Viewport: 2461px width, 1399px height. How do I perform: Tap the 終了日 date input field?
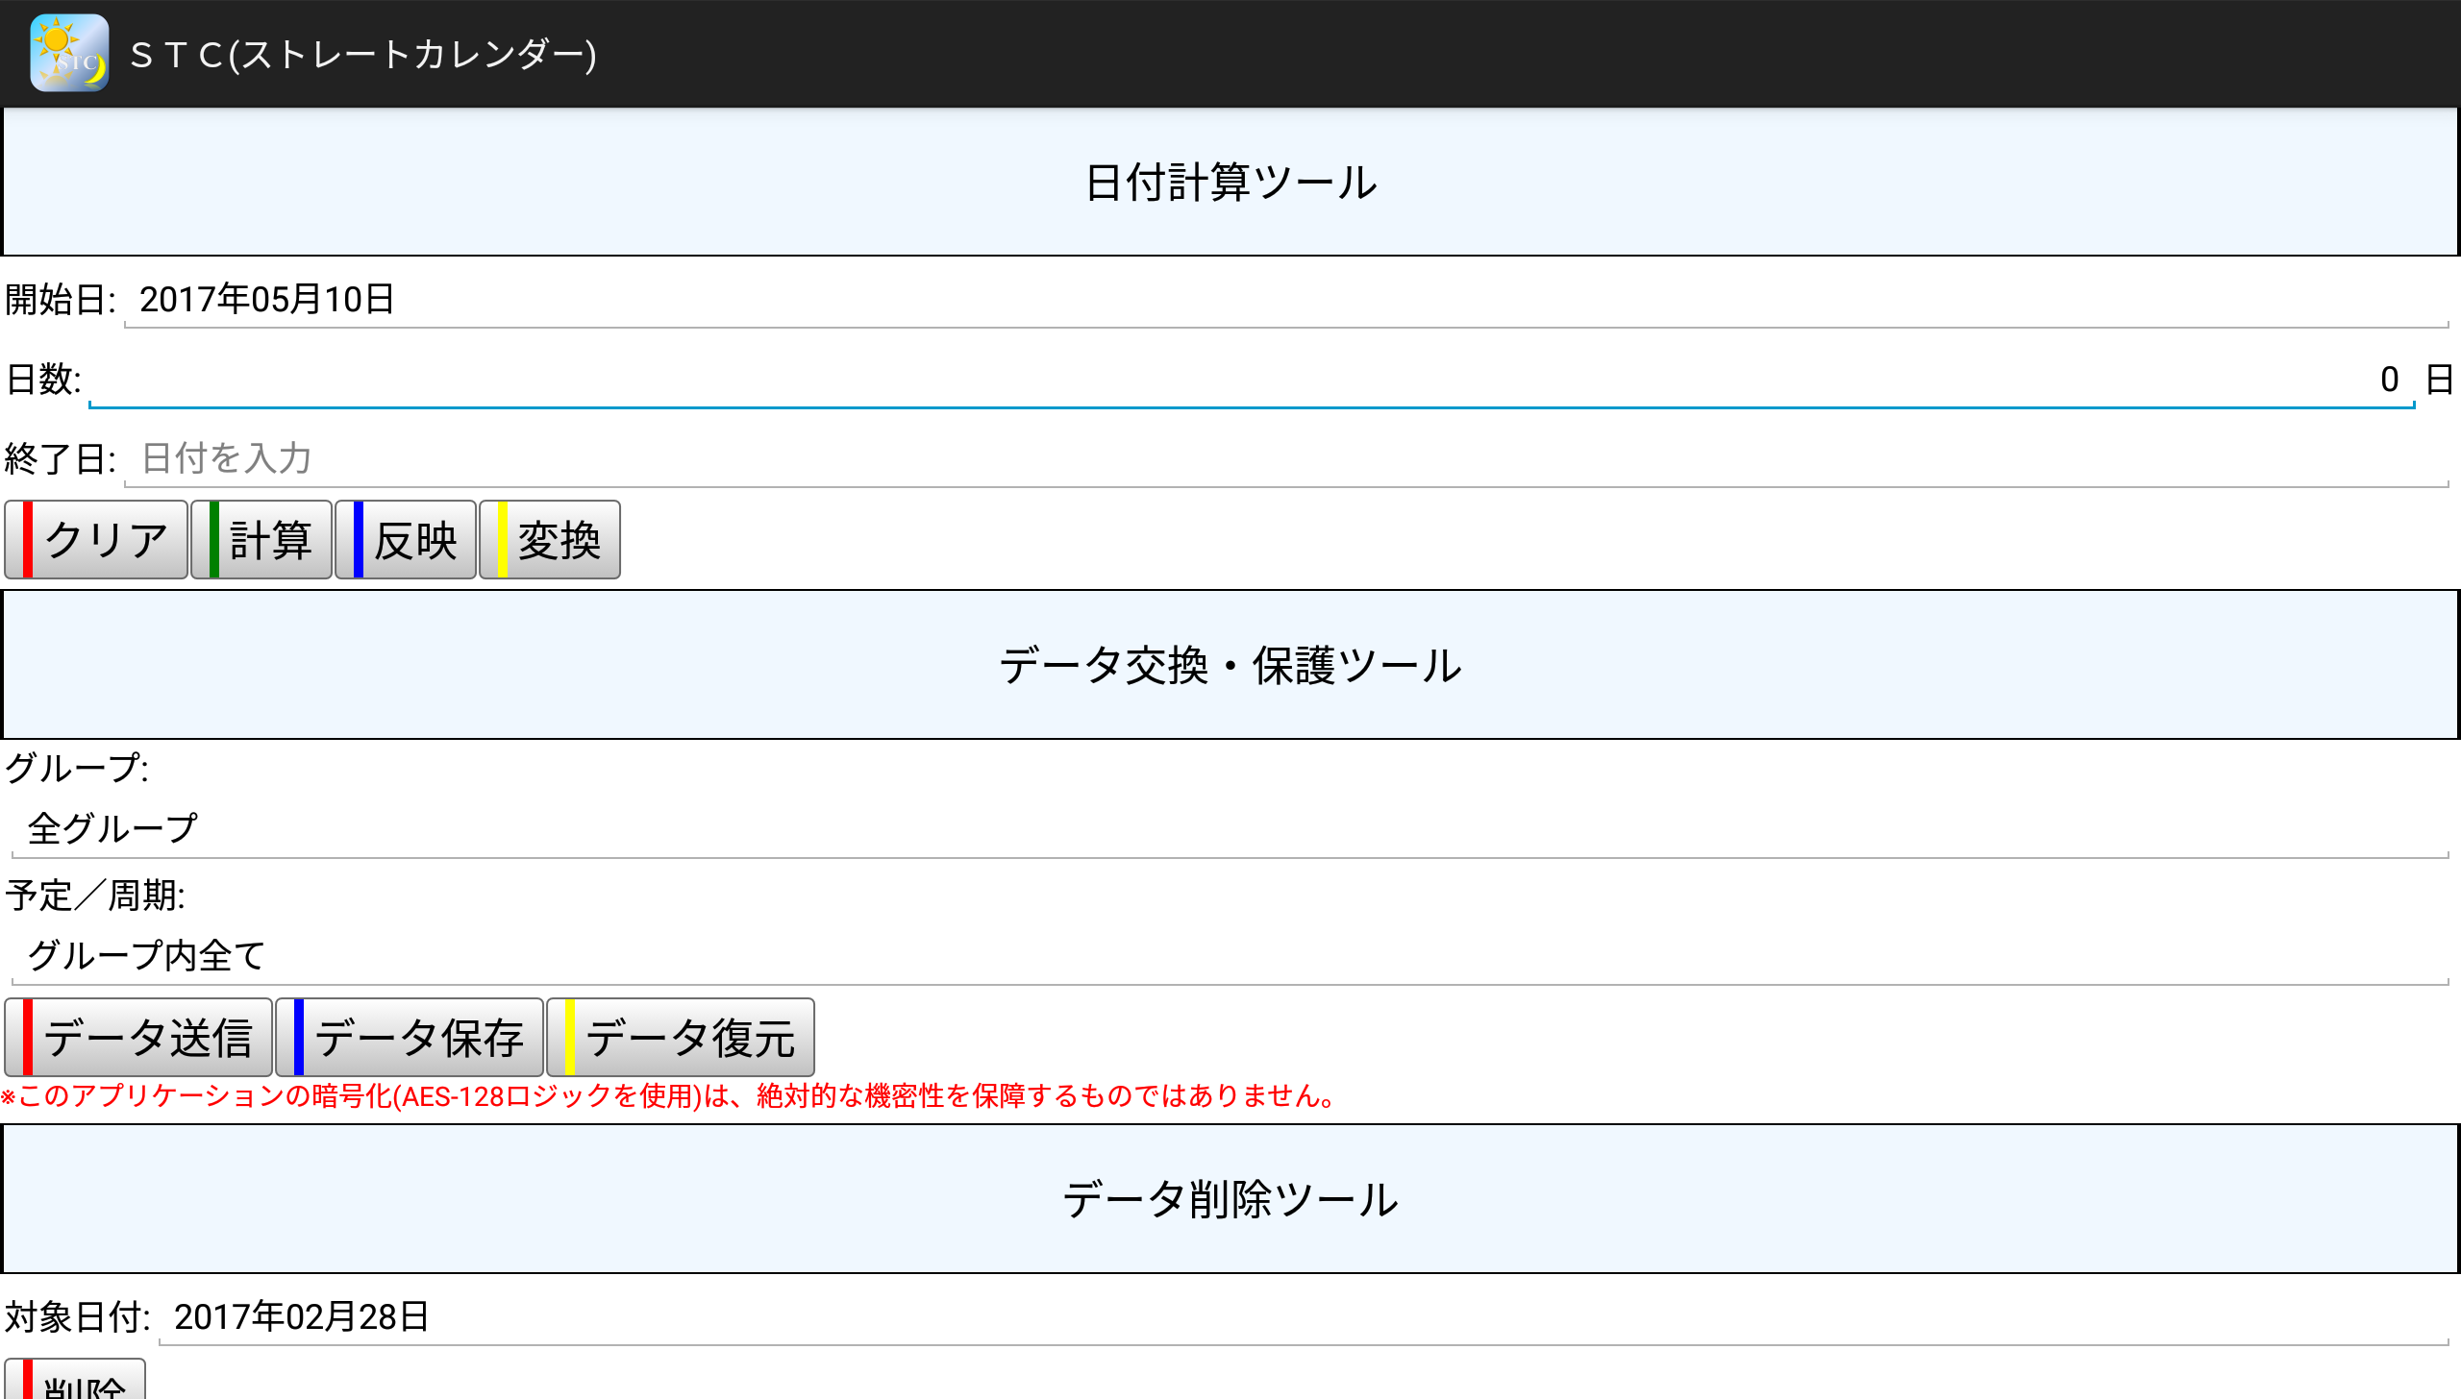coord(1284,458)
